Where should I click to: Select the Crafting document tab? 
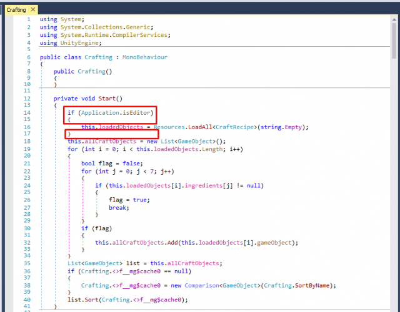[16, 10]
